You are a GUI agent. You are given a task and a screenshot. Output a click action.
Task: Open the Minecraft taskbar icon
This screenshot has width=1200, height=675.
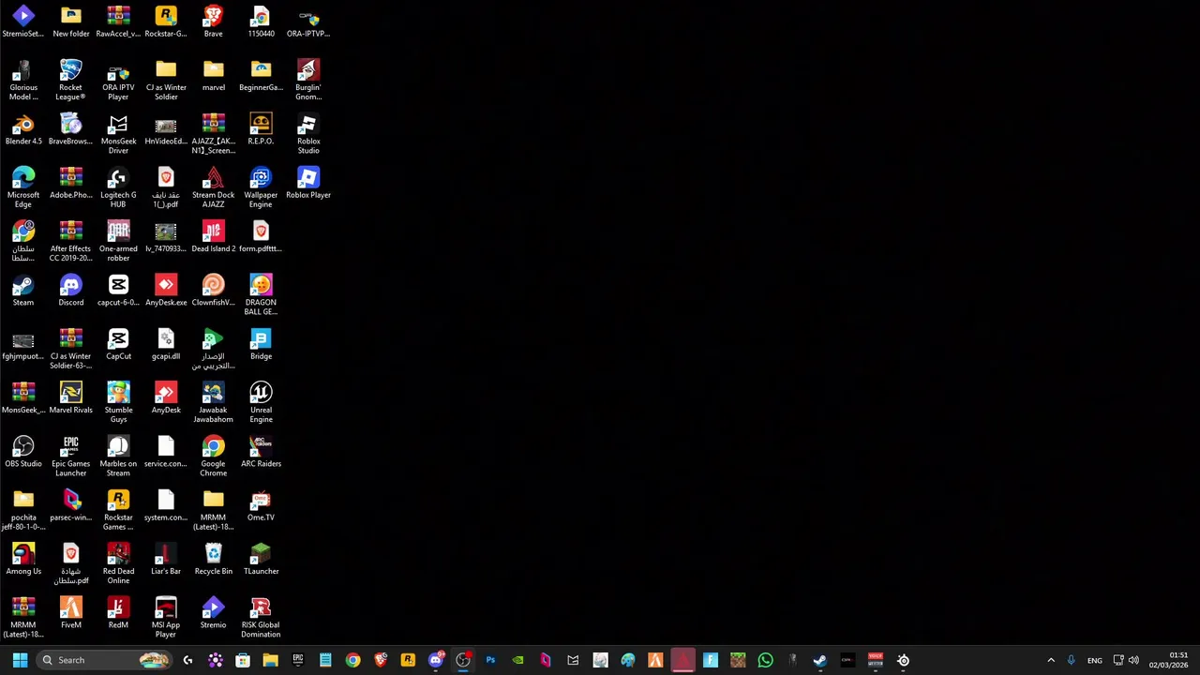tap(738, 660)
